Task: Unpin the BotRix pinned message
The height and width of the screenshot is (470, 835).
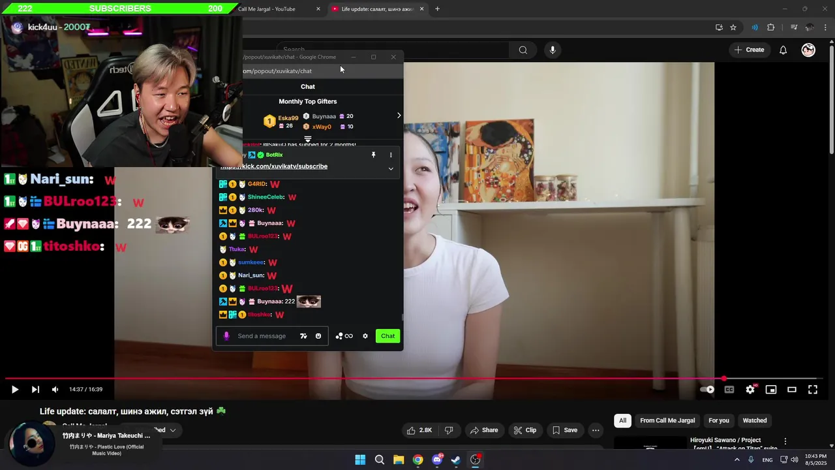Action: [x=373, y=155]
